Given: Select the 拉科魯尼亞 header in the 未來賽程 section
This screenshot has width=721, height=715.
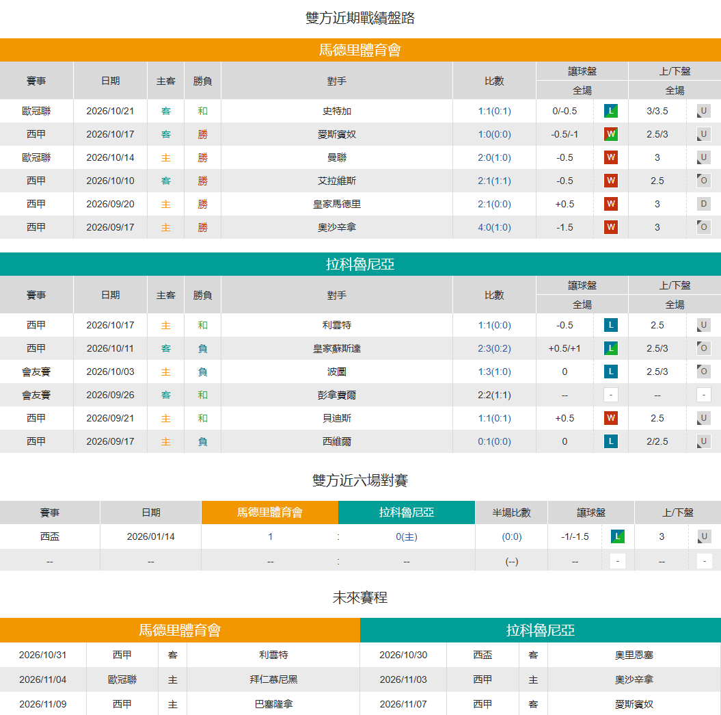Looking at the screenshot, I should point(541,630).
